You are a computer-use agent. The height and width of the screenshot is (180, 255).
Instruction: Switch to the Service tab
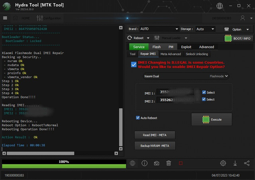[x=139, y=47]
